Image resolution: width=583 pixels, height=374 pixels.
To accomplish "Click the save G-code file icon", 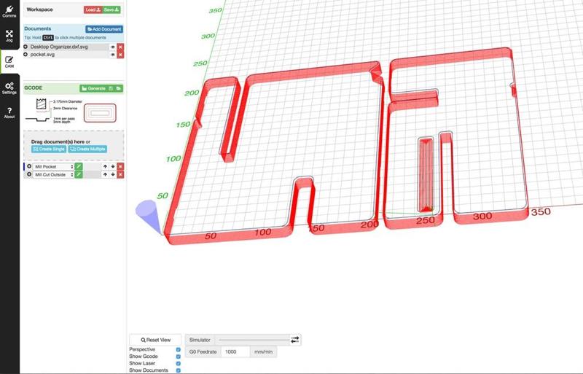I will [111, 88].
